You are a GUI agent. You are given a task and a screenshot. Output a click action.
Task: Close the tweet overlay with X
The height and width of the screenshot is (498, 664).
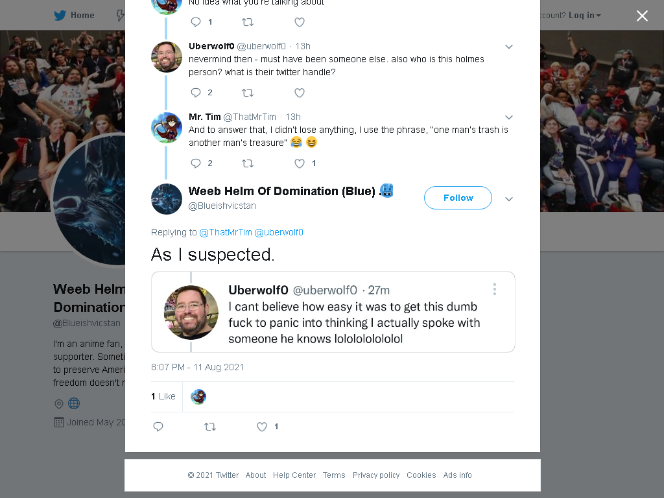(642, 16)
